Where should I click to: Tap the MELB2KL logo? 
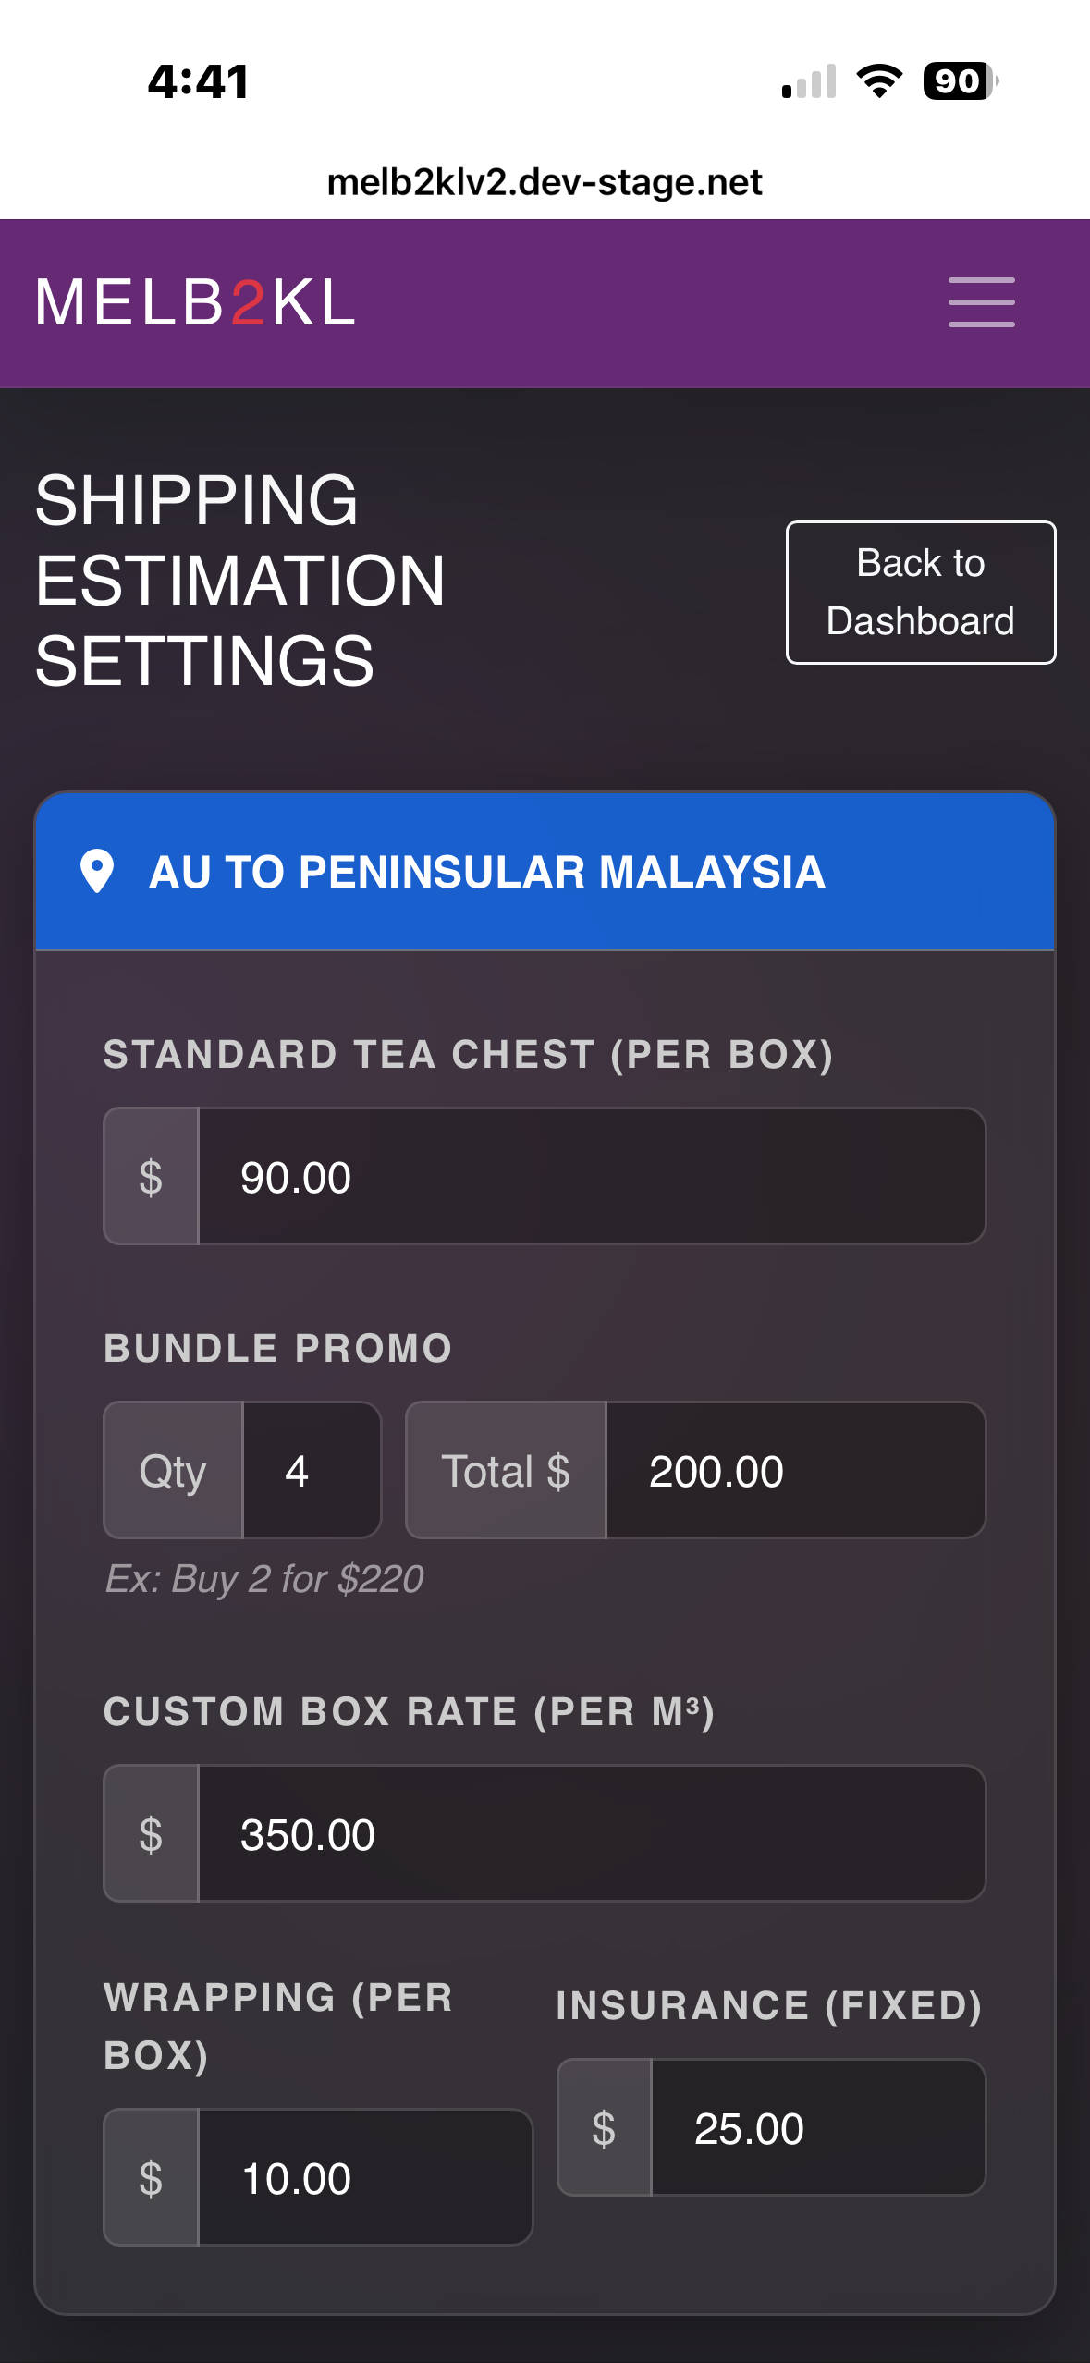196,302
